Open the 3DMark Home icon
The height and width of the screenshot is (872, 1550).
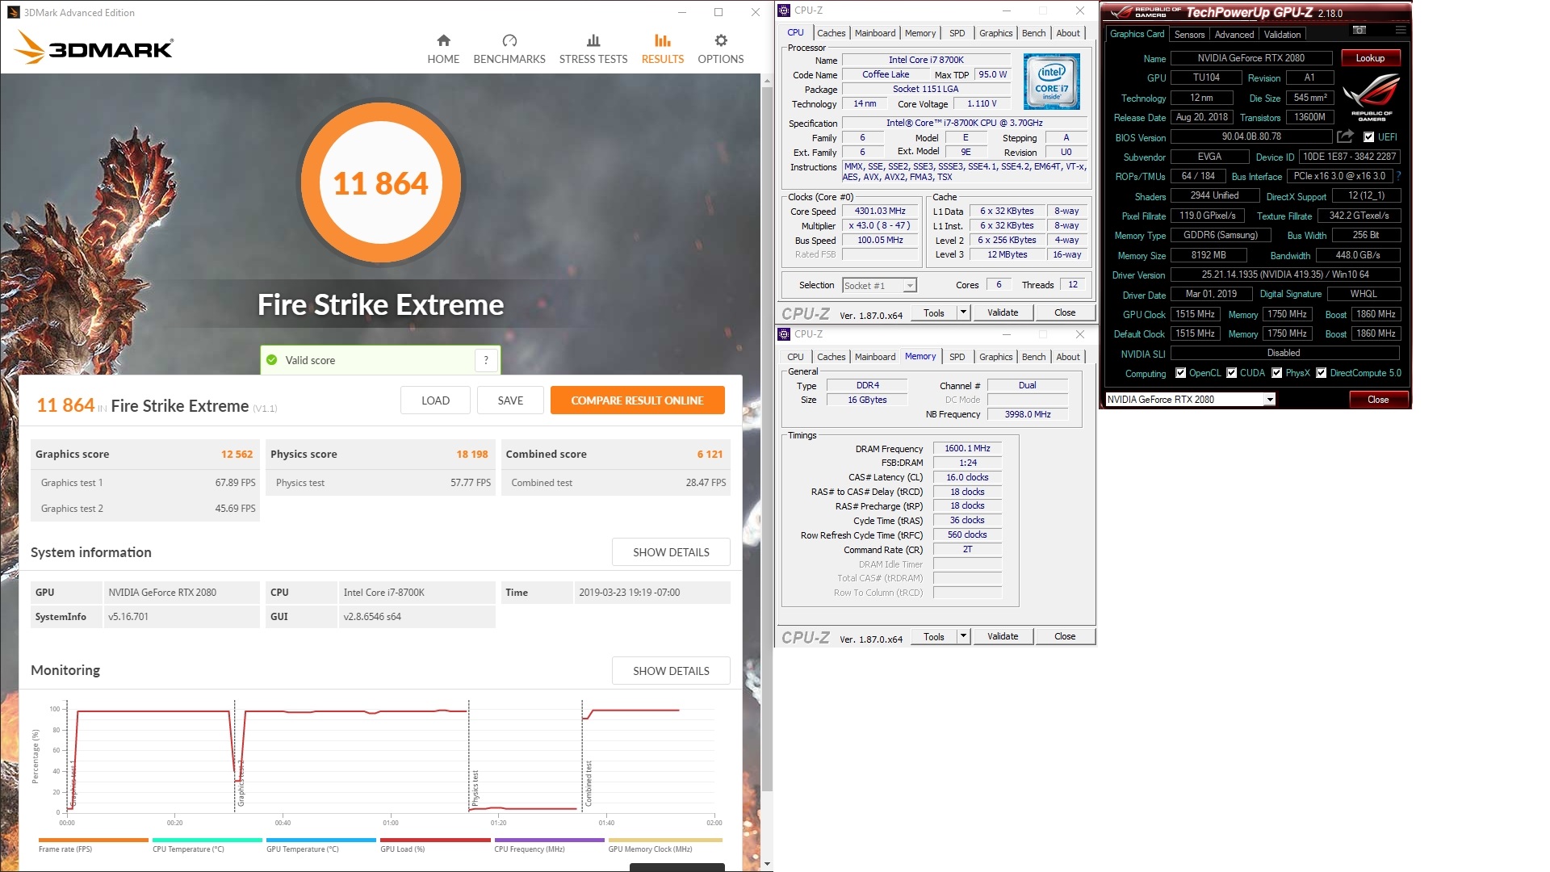[443, 40]
